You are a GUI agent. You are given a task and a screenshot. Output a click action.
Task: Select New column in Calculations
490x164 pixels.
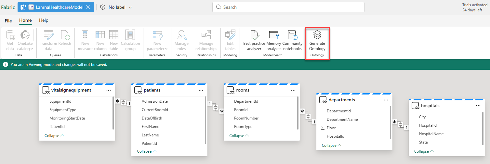[x=100, y=41]
